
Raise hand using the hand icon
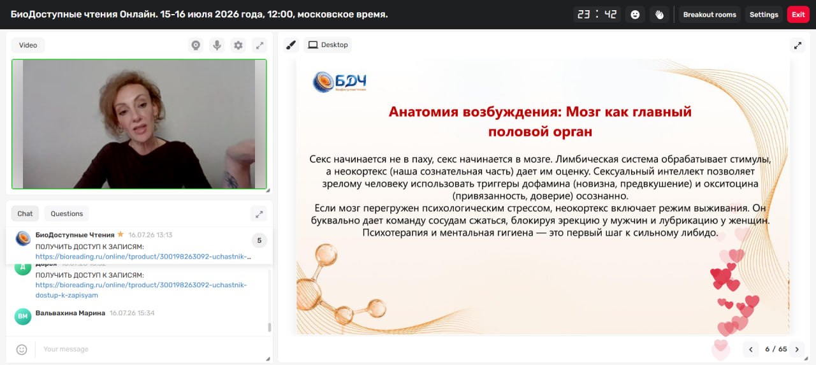[660, 15]
